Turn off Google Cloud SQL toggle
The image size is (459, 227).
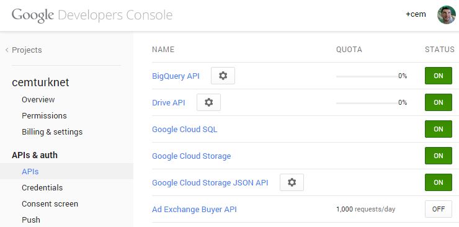438,129
